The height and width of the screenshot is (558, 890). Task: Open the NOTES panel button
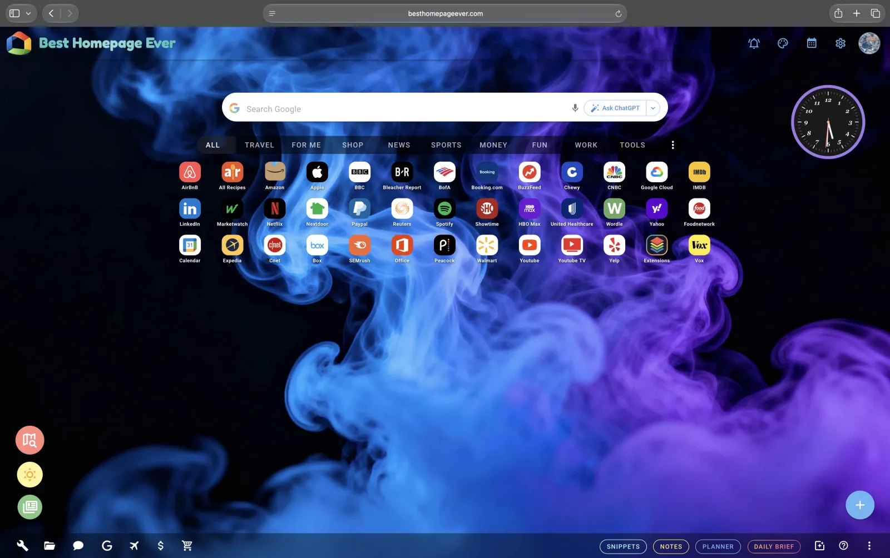[x=671, y=547]
